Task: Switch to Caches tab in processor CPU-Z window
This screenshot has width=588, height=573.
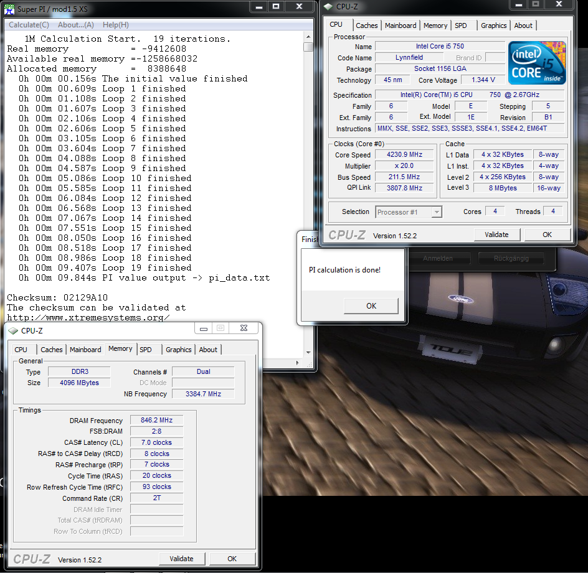Action: [x=366, y=26]
